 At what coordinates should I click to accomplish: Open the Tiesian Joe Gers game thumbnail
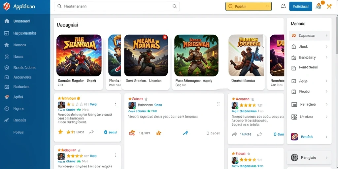point(246,55)
